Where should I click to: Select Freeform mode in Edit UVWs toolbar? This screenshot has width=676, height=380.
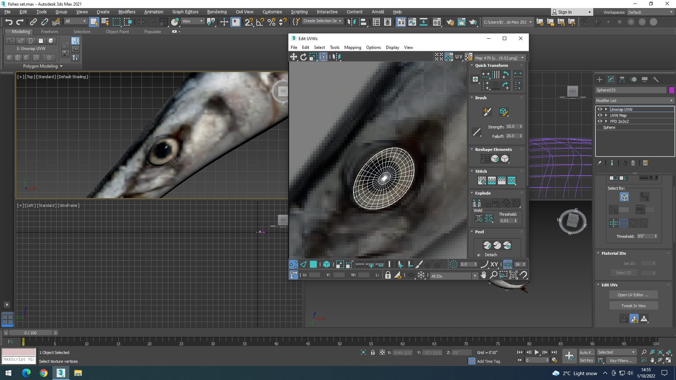[x=323, y=57]
